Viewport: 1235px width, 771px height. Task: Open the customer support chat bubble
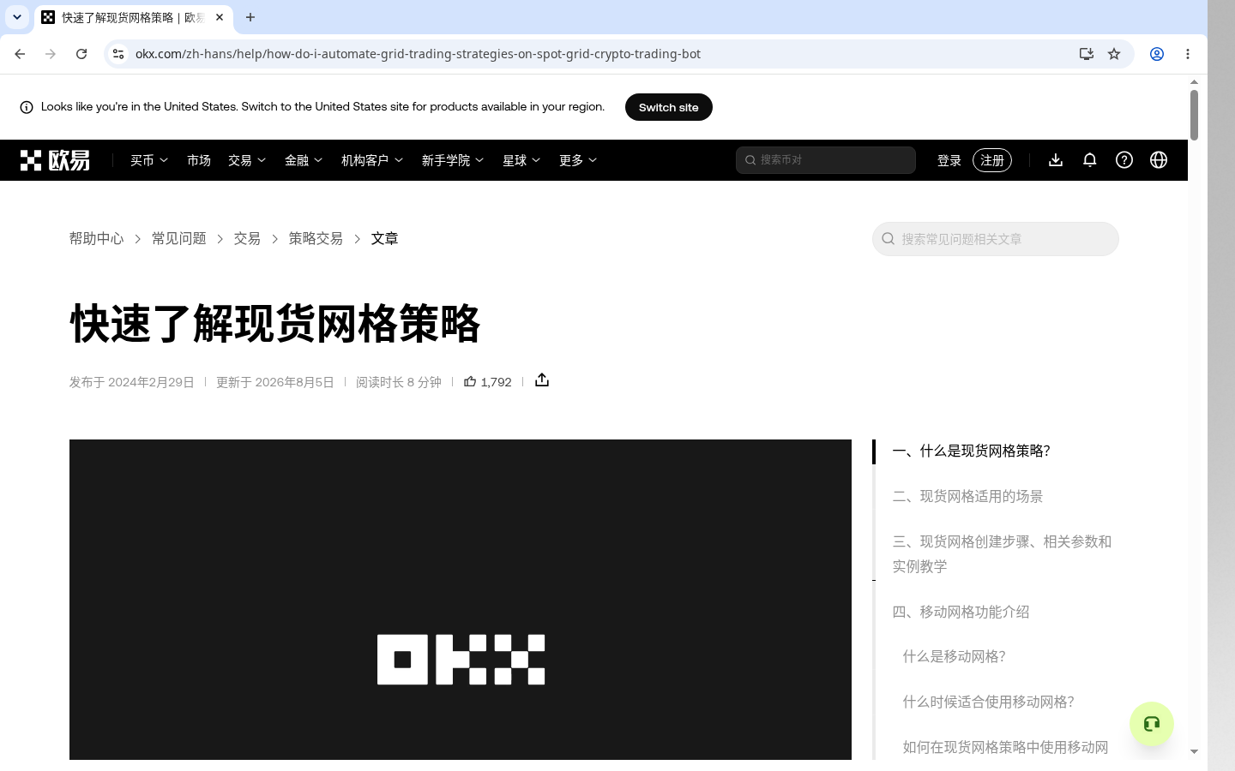1152,724
